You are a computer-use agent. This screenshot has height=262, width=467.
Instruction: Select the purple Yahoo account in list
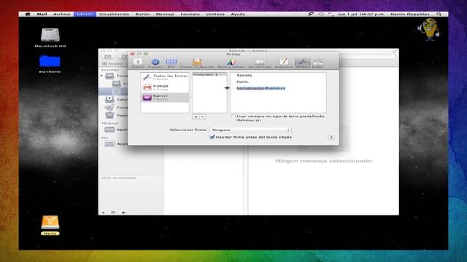point(165,97)
